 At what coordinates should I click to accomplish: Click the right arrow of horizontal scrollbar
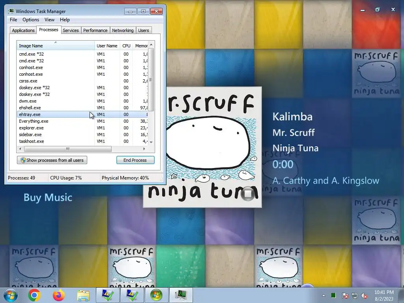[144, 149]
